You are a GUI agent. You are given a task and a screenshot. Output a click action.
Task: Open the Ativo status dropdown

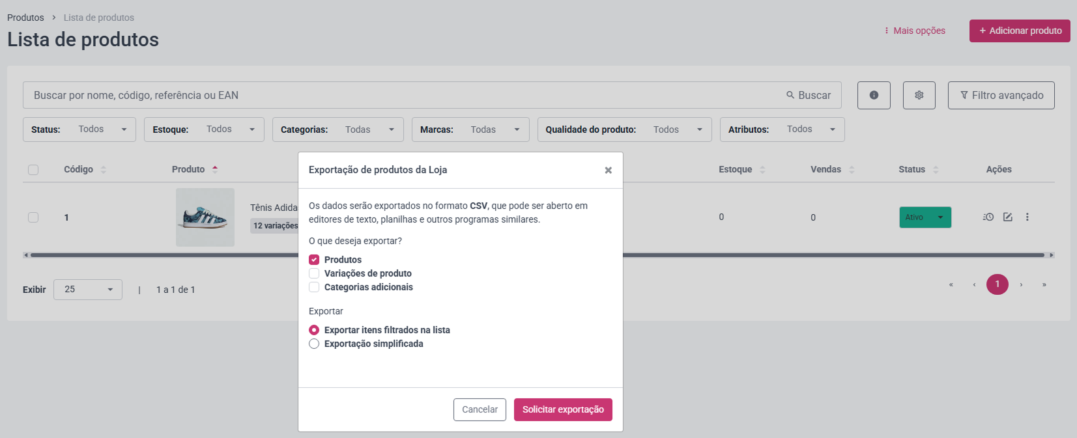tap(925, 217)
